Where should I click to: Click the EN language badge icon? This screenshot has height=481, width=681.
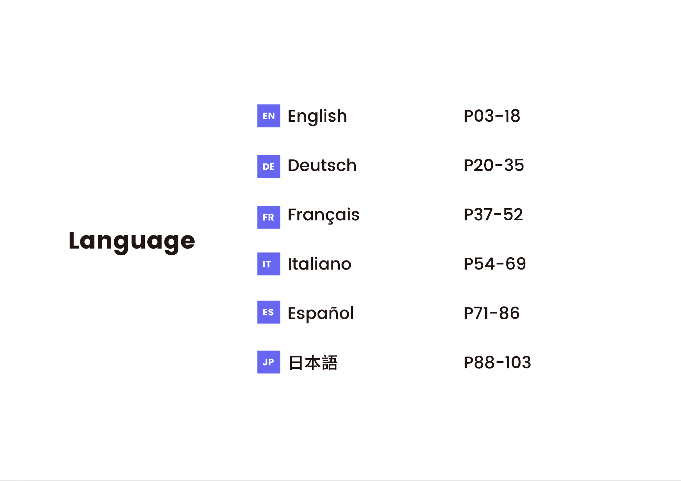click(x=268, y=116)
